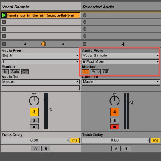Screen dimensions: 161x161
Task: Select the Recorded Audio track header
Action: click(x=121, y=7)
